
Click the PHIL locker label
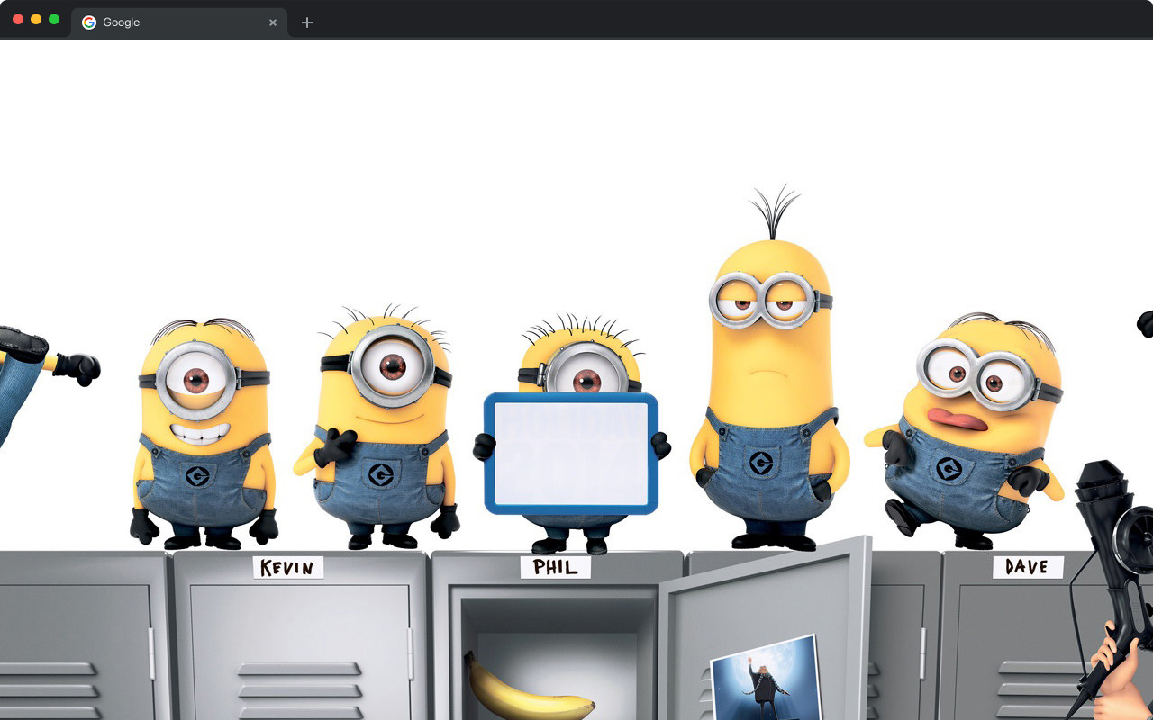[556, 567]
